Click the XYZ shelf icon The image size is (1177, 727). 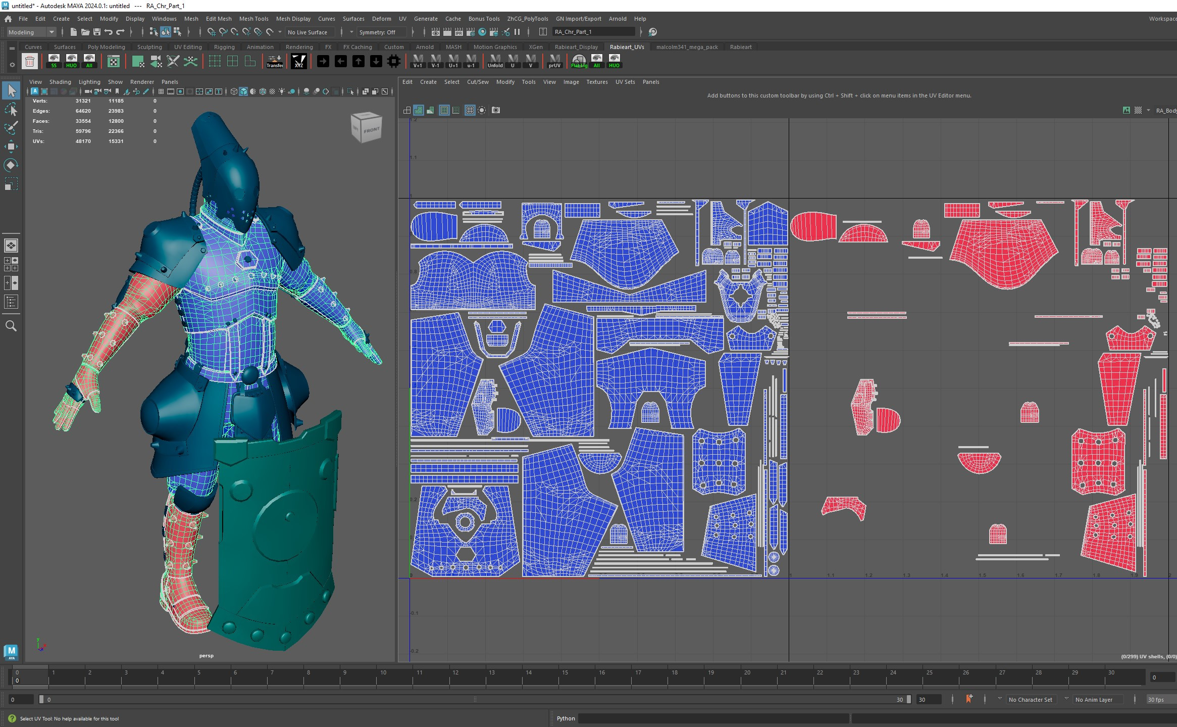[299, 61]
